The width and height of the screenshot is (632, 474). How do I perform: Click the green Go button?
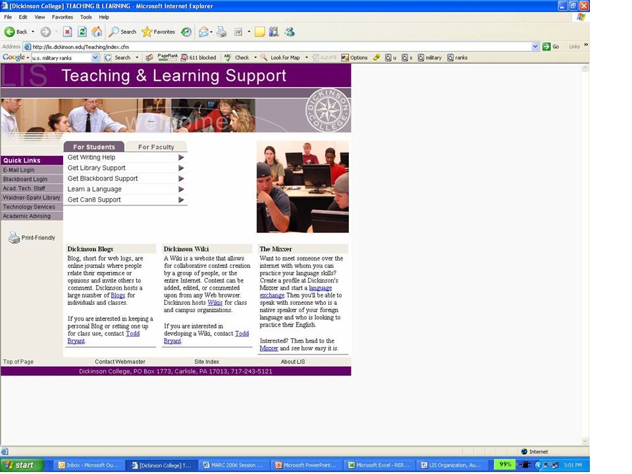(551, 46)
